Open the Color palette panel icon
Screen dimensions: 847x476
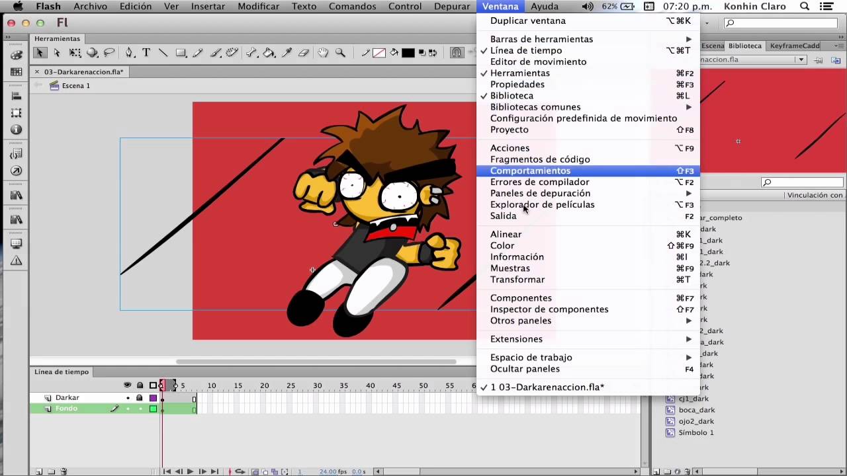pos(17,55)
